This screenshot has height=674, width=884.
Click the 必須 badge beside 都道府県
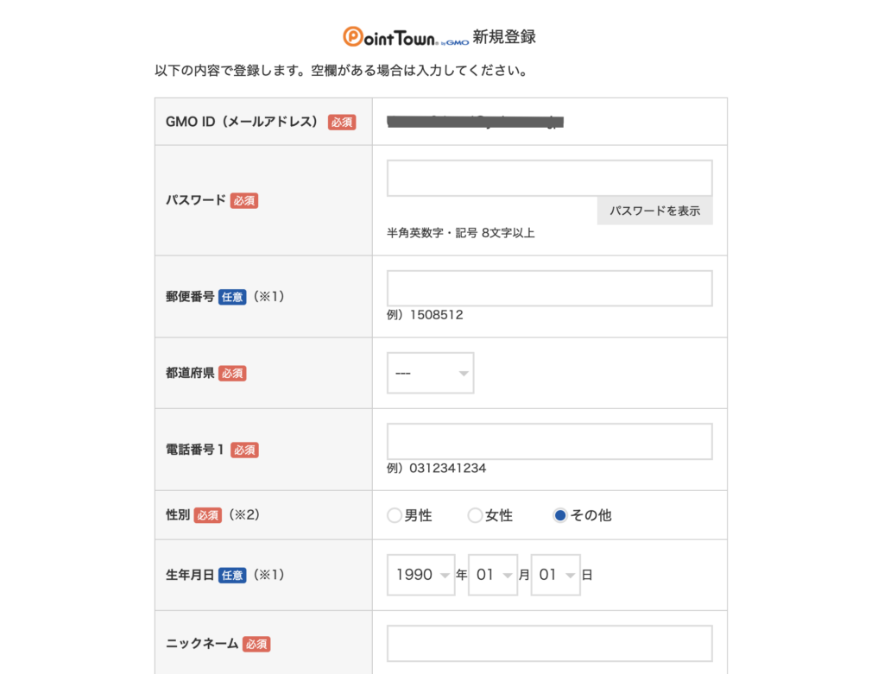point(232,374)
